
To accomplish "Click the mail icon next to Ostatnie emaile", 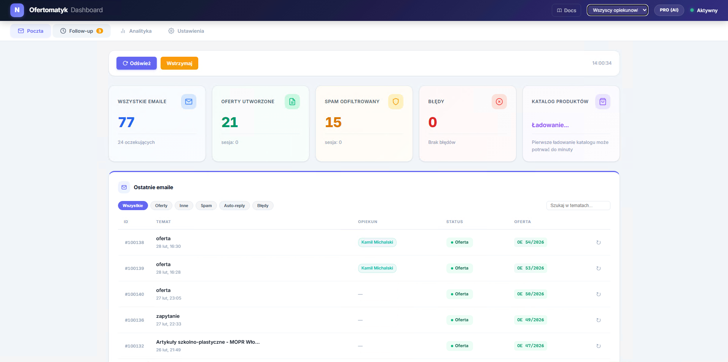I will [x=124, y=187].
